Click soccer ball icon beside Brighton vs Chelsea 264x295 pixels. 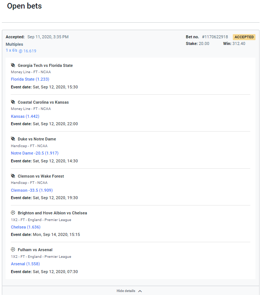pyautogui.click(x=13, y=213)
